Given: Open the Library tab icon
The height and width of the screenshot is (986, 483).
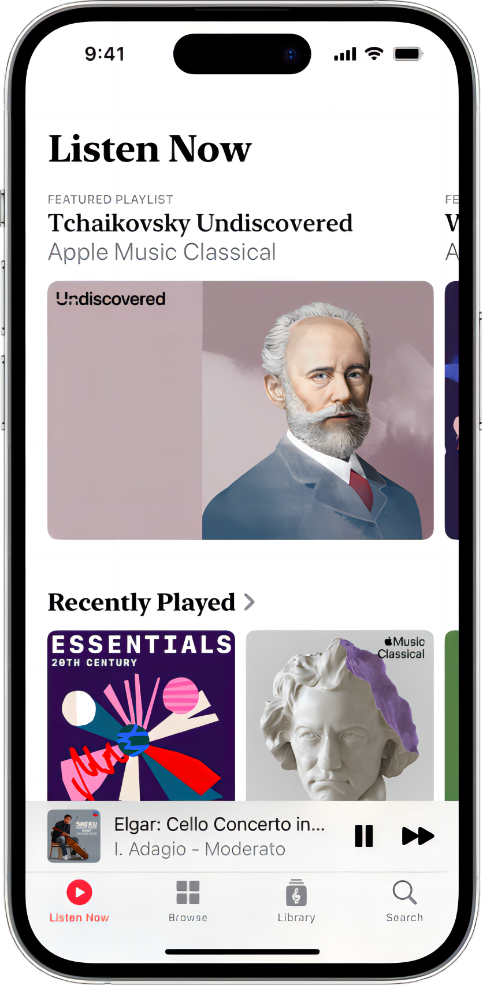Looking at the screenshot, I should click(296, 892).
